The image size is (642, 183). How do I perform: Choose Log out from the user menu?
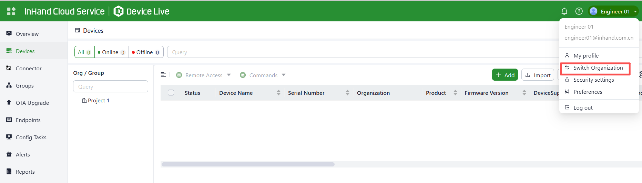[x=583, y=108]
